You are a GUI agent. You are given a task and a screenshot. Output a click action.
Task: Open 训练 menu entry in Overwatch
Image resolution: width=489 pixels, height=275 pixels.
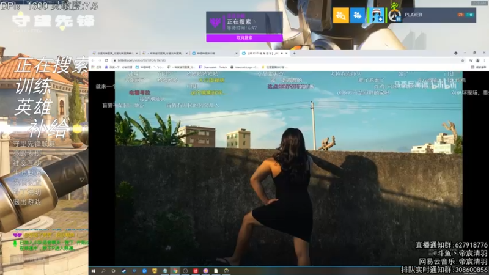34,86
